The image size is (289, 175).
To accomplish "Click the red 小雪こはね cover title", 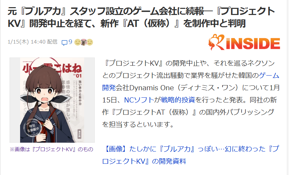I will (52, 68).
